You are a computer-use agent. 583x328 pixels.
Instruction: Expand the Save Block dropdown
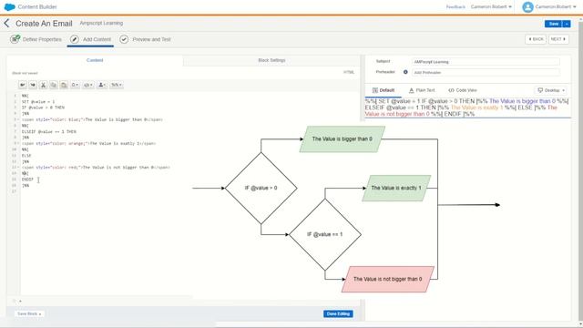[x=29, y=313]
